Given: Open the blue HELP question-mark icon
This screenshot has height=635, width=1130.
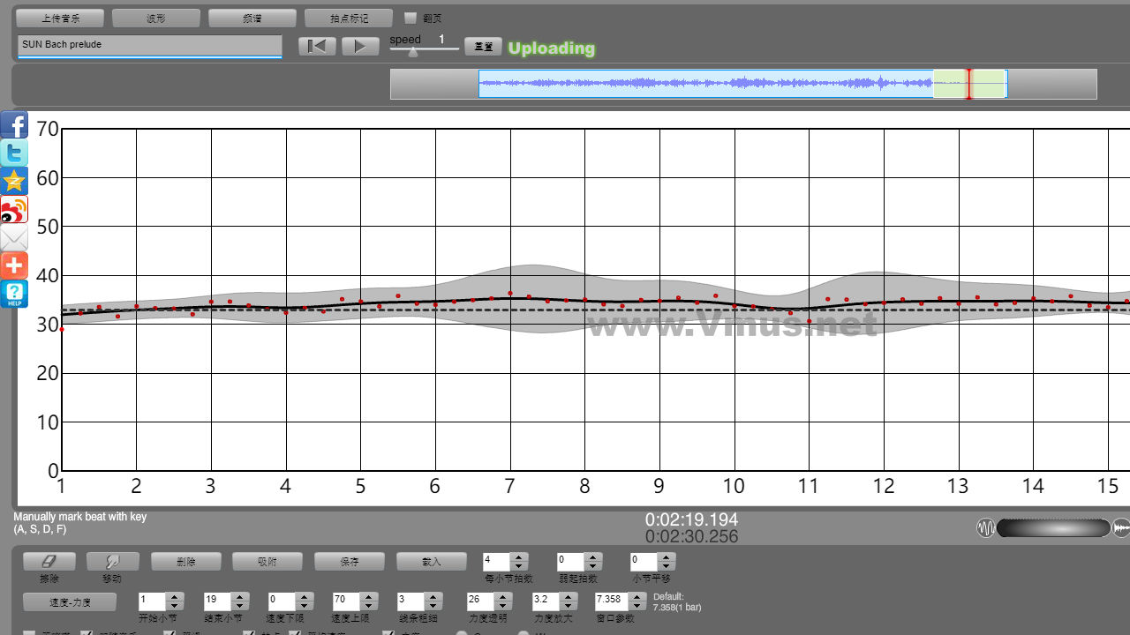Looking at the screenshot, I should (14, 295).
